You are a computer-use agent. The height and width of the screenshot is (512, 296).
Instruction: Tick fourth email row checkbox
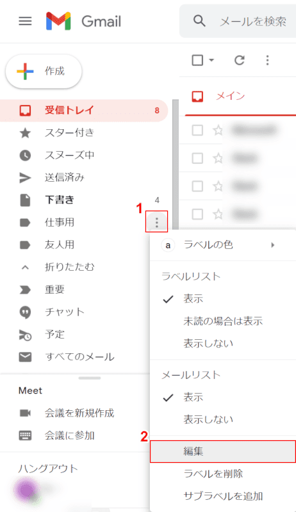tap(197, 214)
